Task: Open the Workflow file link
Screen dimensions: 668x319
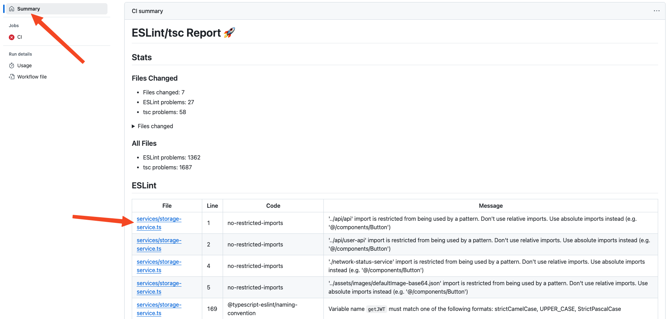Action: pyautogui.click(x=32, y=77)
